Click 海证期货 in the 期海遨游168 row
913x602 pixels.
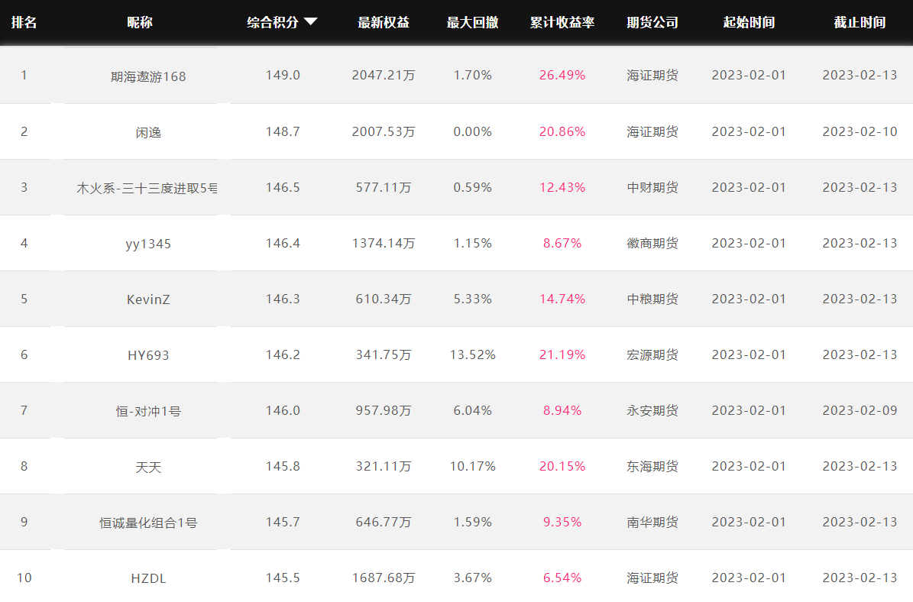(652, 75)
